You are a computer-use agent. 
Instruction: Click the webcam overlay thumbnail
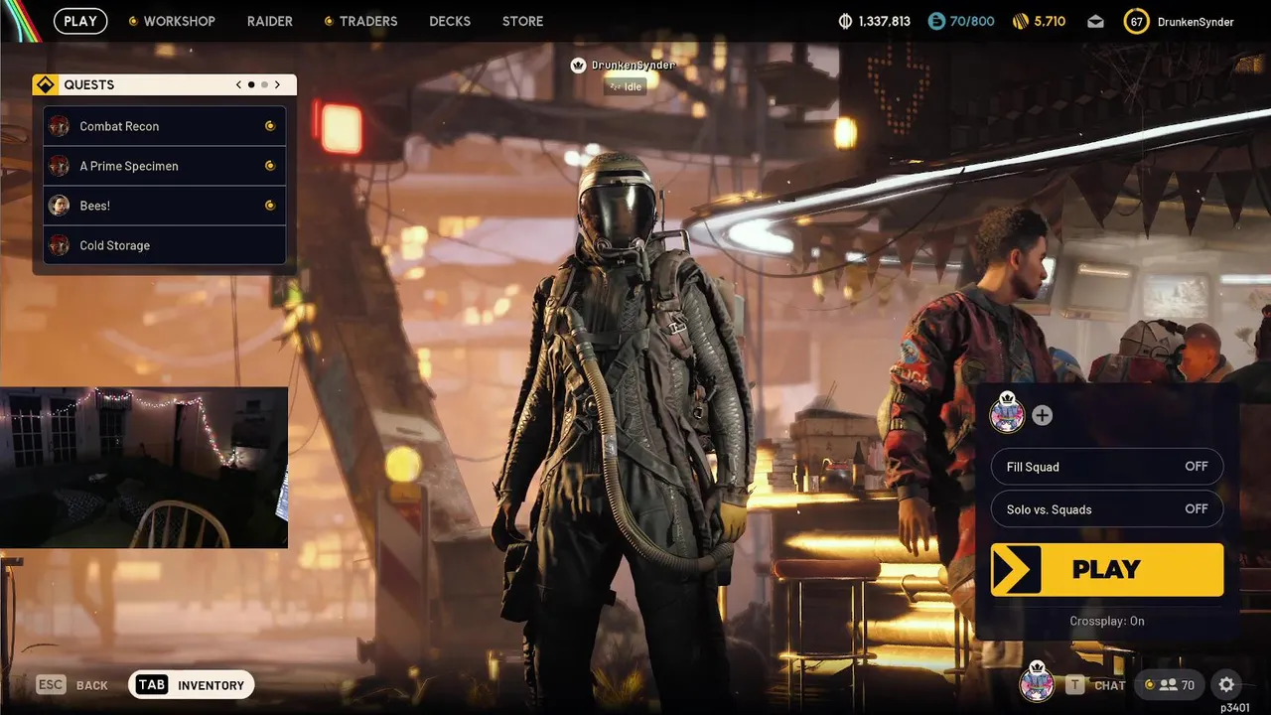[x=144, y=468]
